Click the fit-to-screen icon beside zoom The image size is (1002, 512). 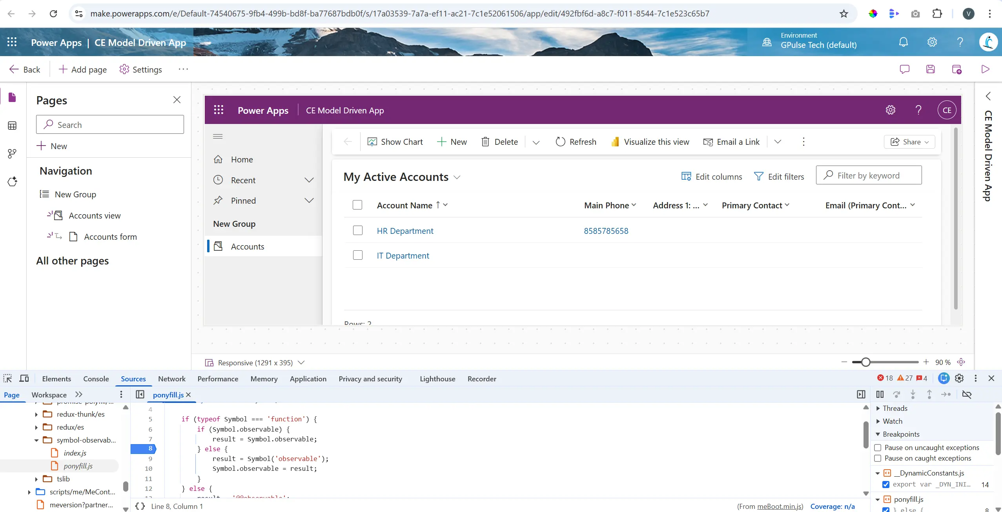point(961,362)
